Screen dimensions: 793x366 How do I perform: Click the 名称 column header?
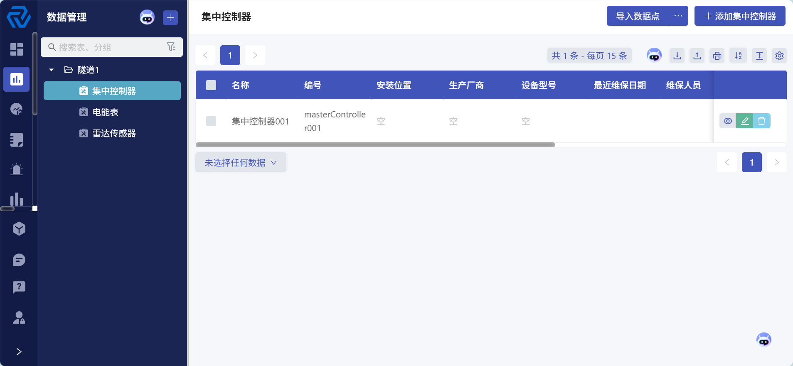(x=240, y=85)
